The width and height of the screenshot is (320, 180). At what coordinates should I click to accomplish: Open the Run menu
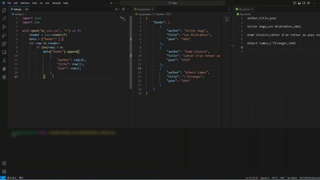47,3
